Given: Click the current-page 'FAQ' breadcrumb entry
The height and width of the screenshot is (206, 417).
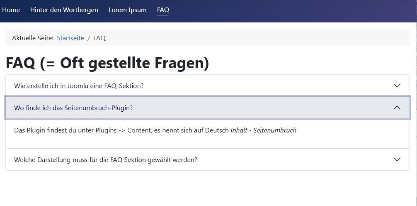Looking at the screenshot, I should pyautogui.click(x=99, y=38).
